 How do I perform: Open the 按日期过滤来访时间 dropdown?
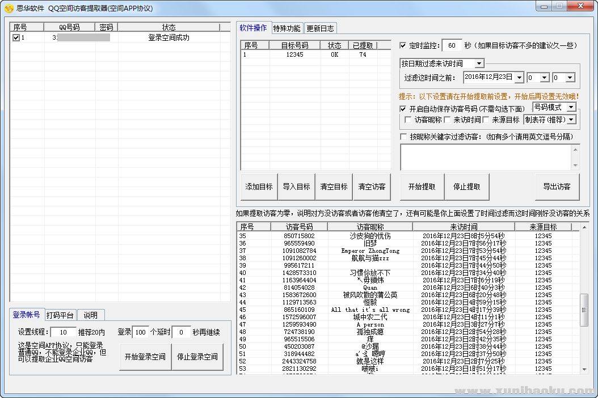(479, 63)
